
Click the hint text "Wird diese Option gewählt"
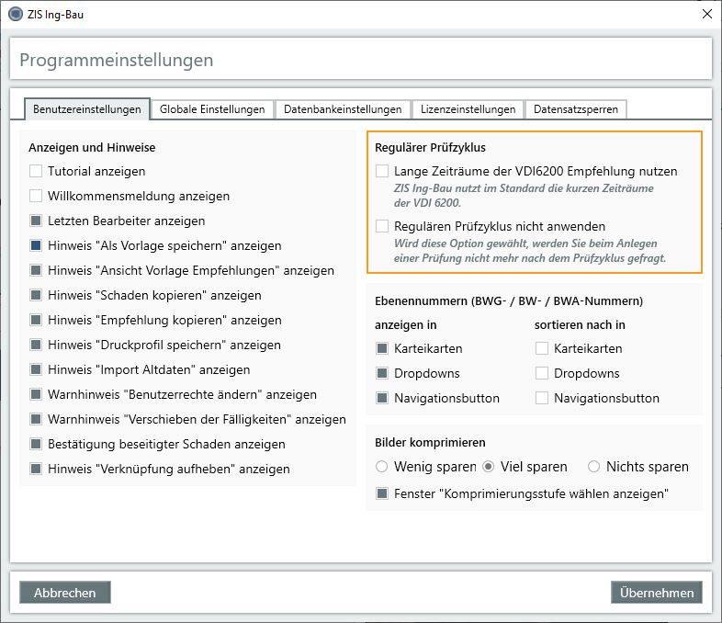pyautogui.click(x=530, y=251)
